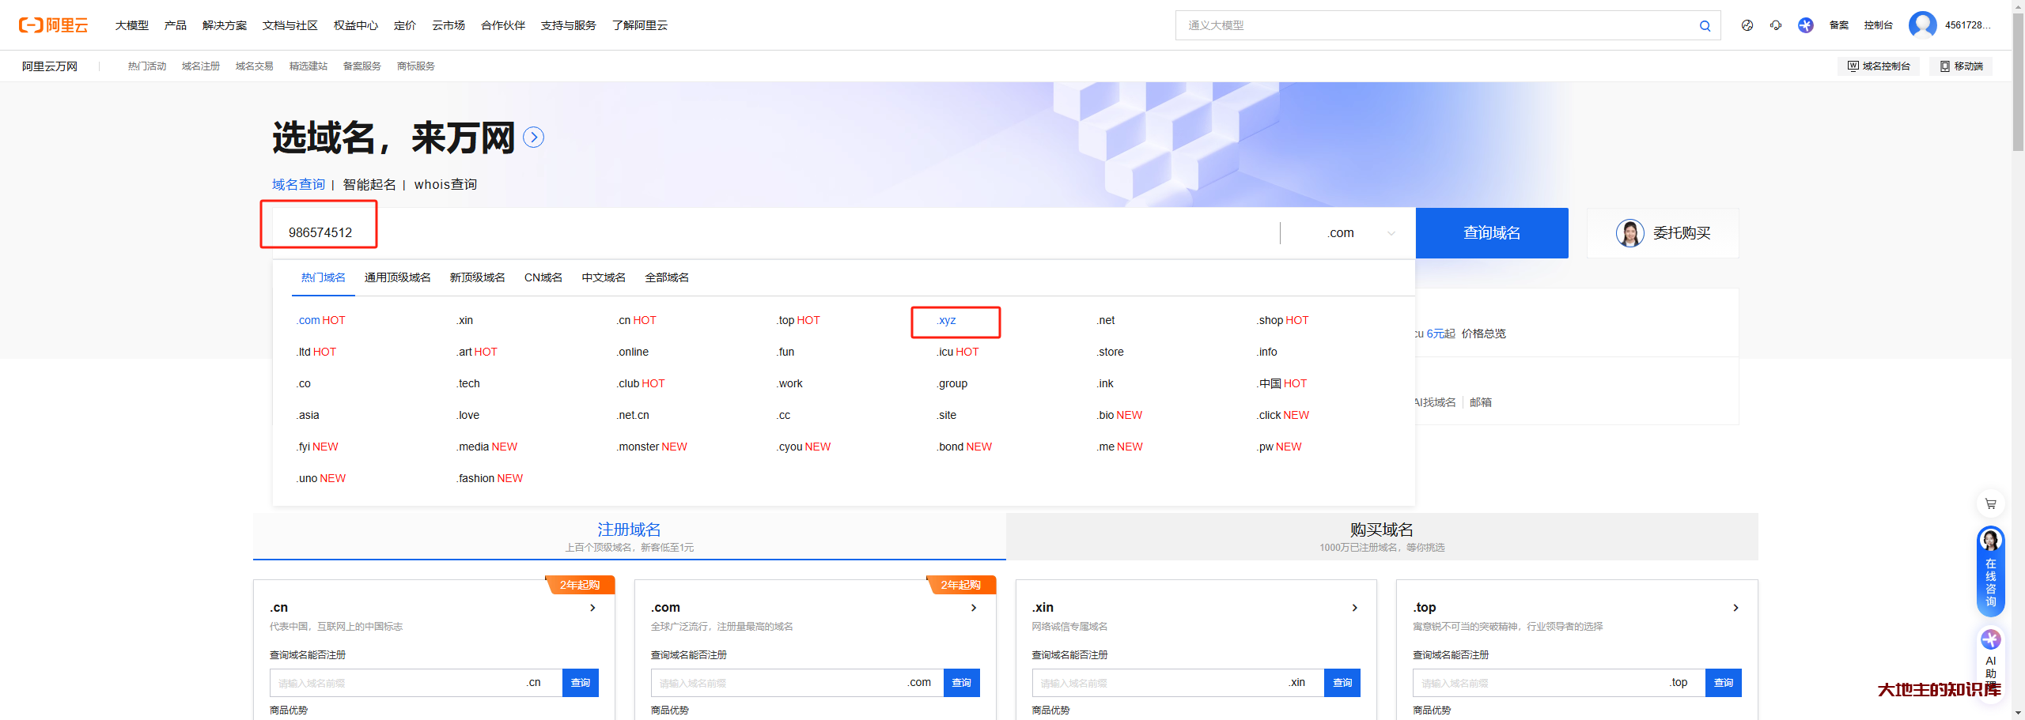Click the 委托购买 button
The width and height of the screenshot is (2025, 720).
tap(1663, 233)
